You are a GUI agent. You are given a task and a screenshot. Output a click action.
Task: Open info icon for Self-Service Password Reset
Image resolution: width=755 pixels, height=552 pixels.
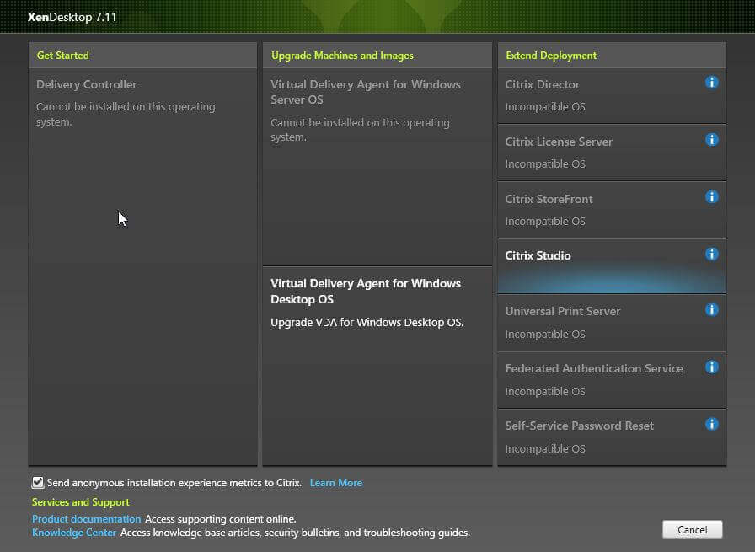point(712,425)
